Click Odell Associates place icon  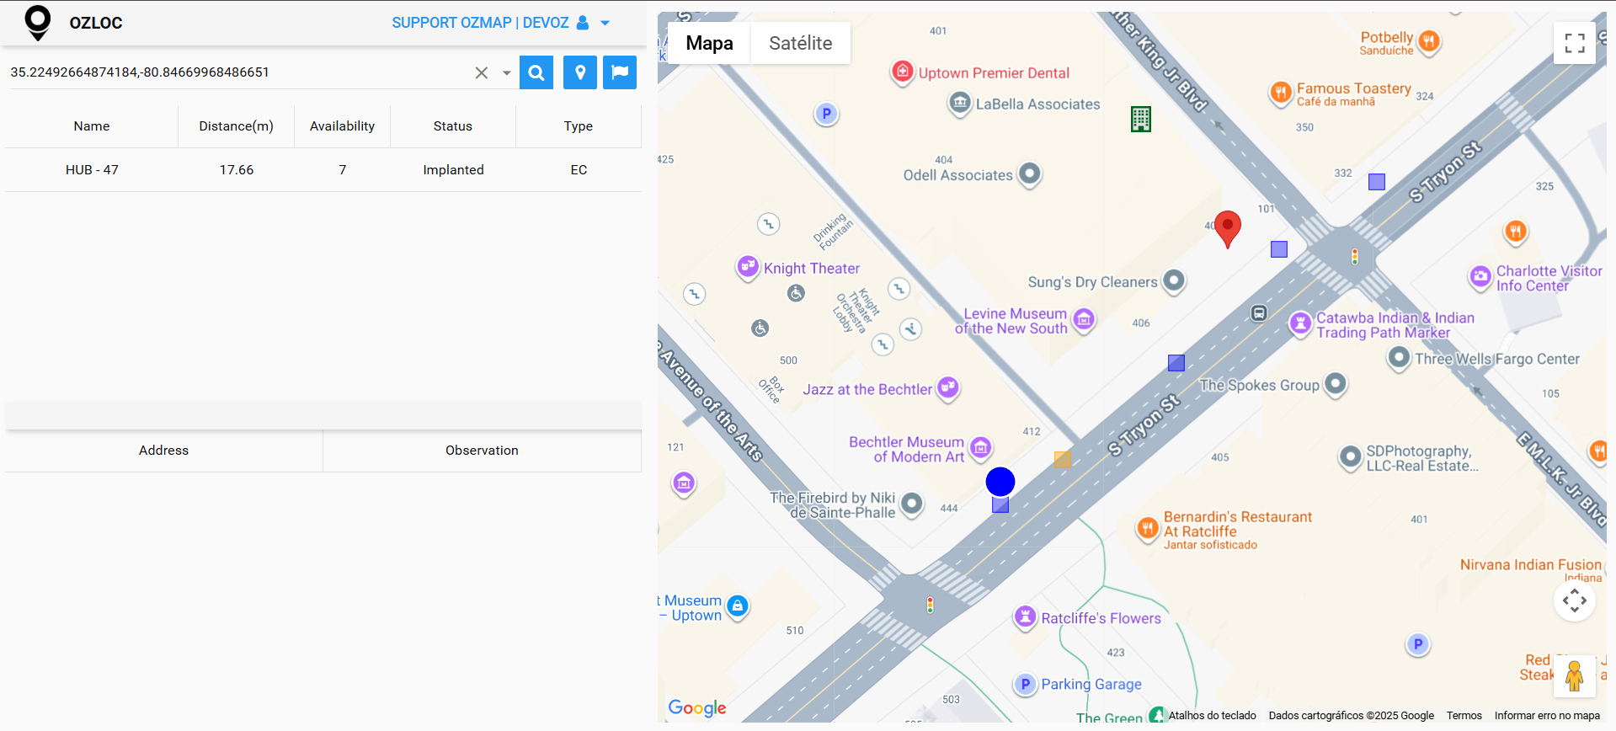pos(1030,174)
